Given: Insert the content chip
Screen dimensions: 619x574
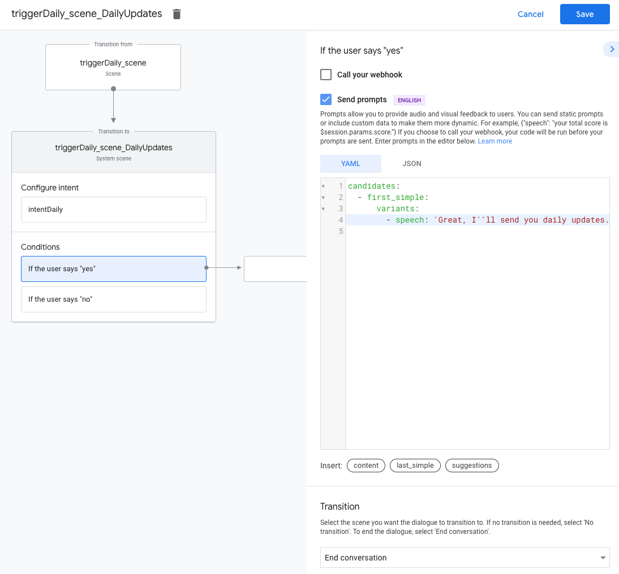Looking at the screenshot, I should point(366,466).
